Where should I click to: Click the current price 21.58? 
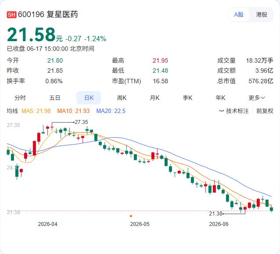click(x=31, y=34)
